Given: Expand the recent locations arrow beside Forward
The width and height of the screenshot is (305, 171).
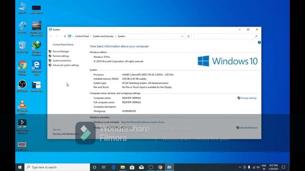Looking at the screenshot, I should (x=61, y=36).
